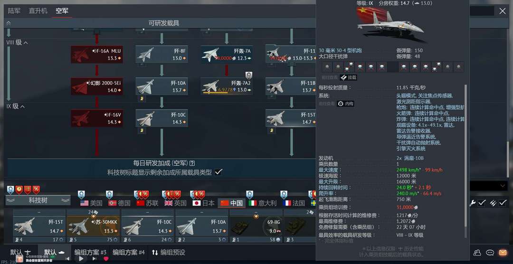Select the F-16V vehicle card
Viewport: 513px width, 264px height.
(x=97, y=118)
